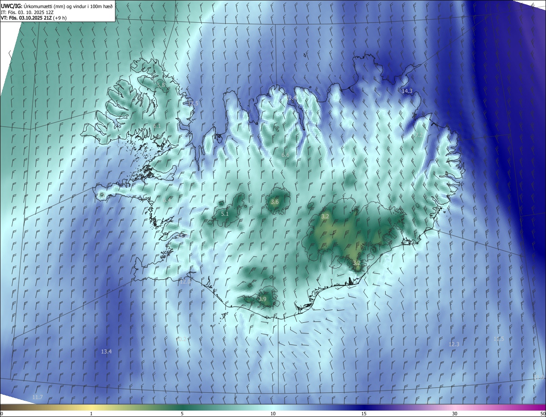Viewport: 546px width, 417px height.
Task: Click the 50 tick on the colorbar
Action: pos(543,414)
